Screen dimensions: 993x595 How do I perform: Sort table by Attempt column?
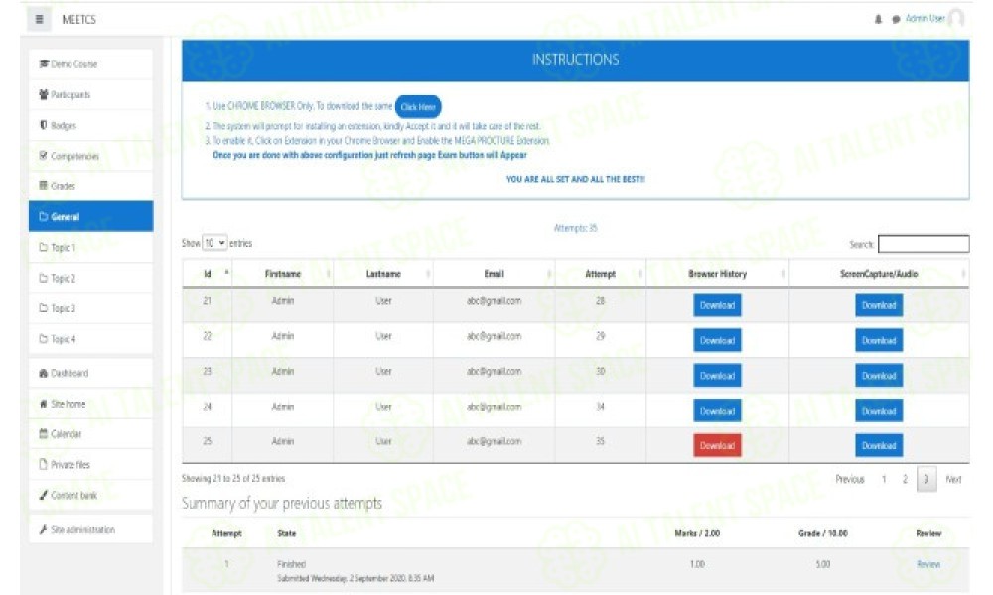pos(601,273)
